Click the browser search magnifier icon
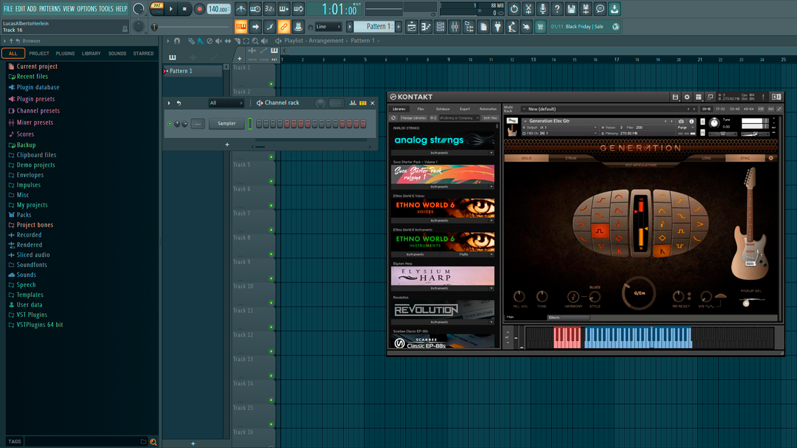Viewport: 797px width, 448px height. click(x=153, y=442)
